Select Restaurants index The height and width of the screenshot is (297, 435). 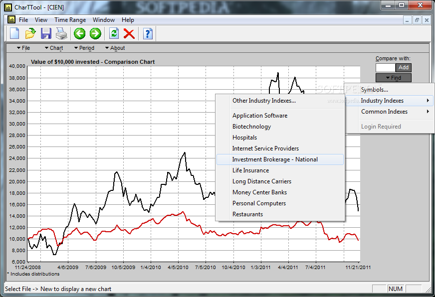(280, 214)
